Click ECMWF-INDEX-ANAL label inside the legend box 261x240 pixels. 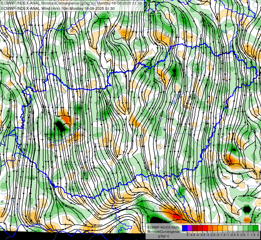(x=163, y=227)
